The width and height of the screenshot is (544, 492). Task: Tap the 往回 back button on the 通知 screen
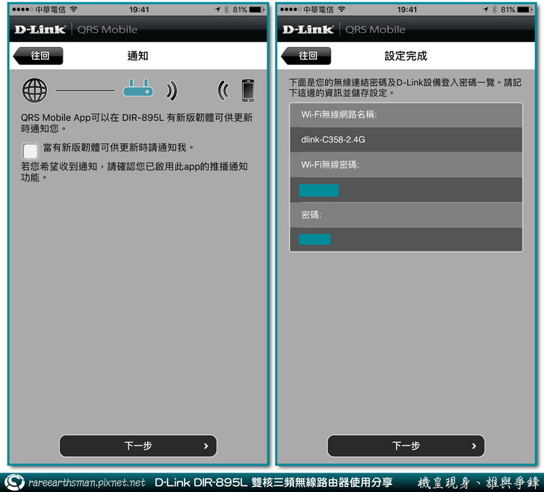click(x=38, y=56)
